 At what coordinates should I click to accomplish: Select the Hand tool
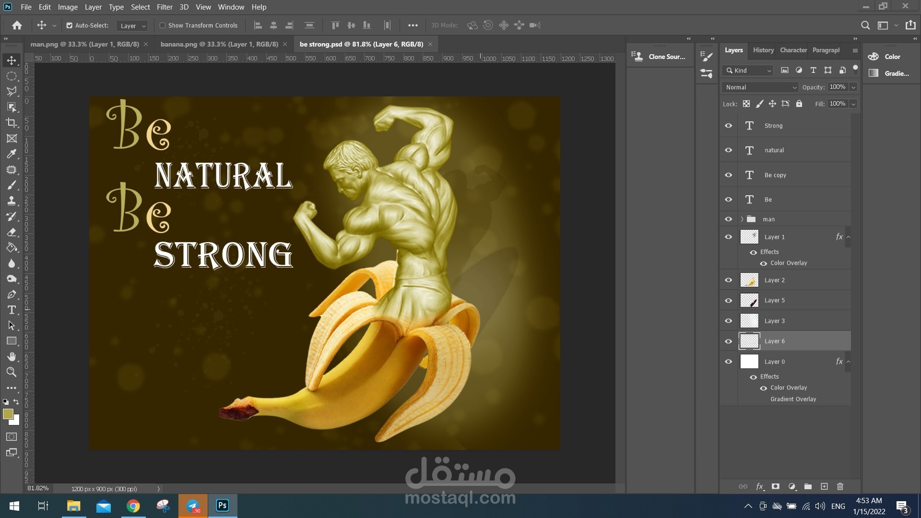[12, 356]
